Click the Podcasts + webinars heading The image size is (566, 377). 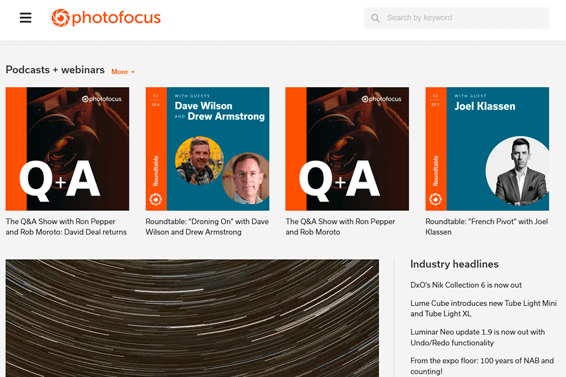[55, 70]
